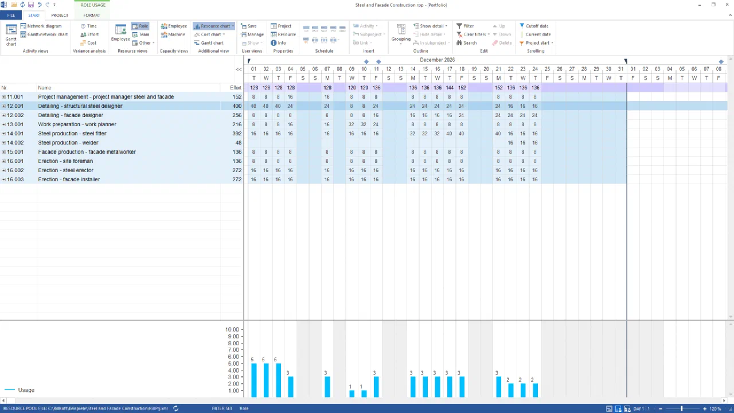Refresh the resource pool file in status bar
The height and width of the screenshot is (413, 734).
[176, 408]
